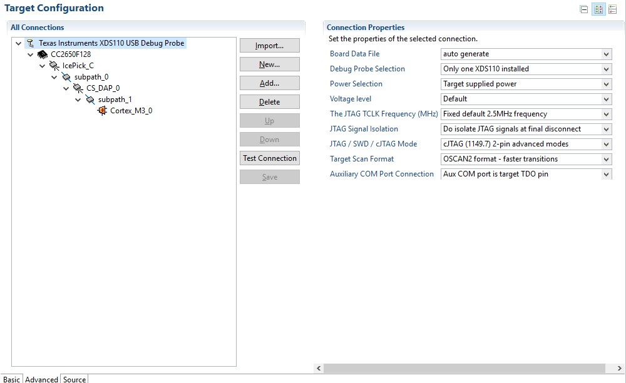Switch to the Source tab
The width and height of the screenshot is (626, 383).
74,379
